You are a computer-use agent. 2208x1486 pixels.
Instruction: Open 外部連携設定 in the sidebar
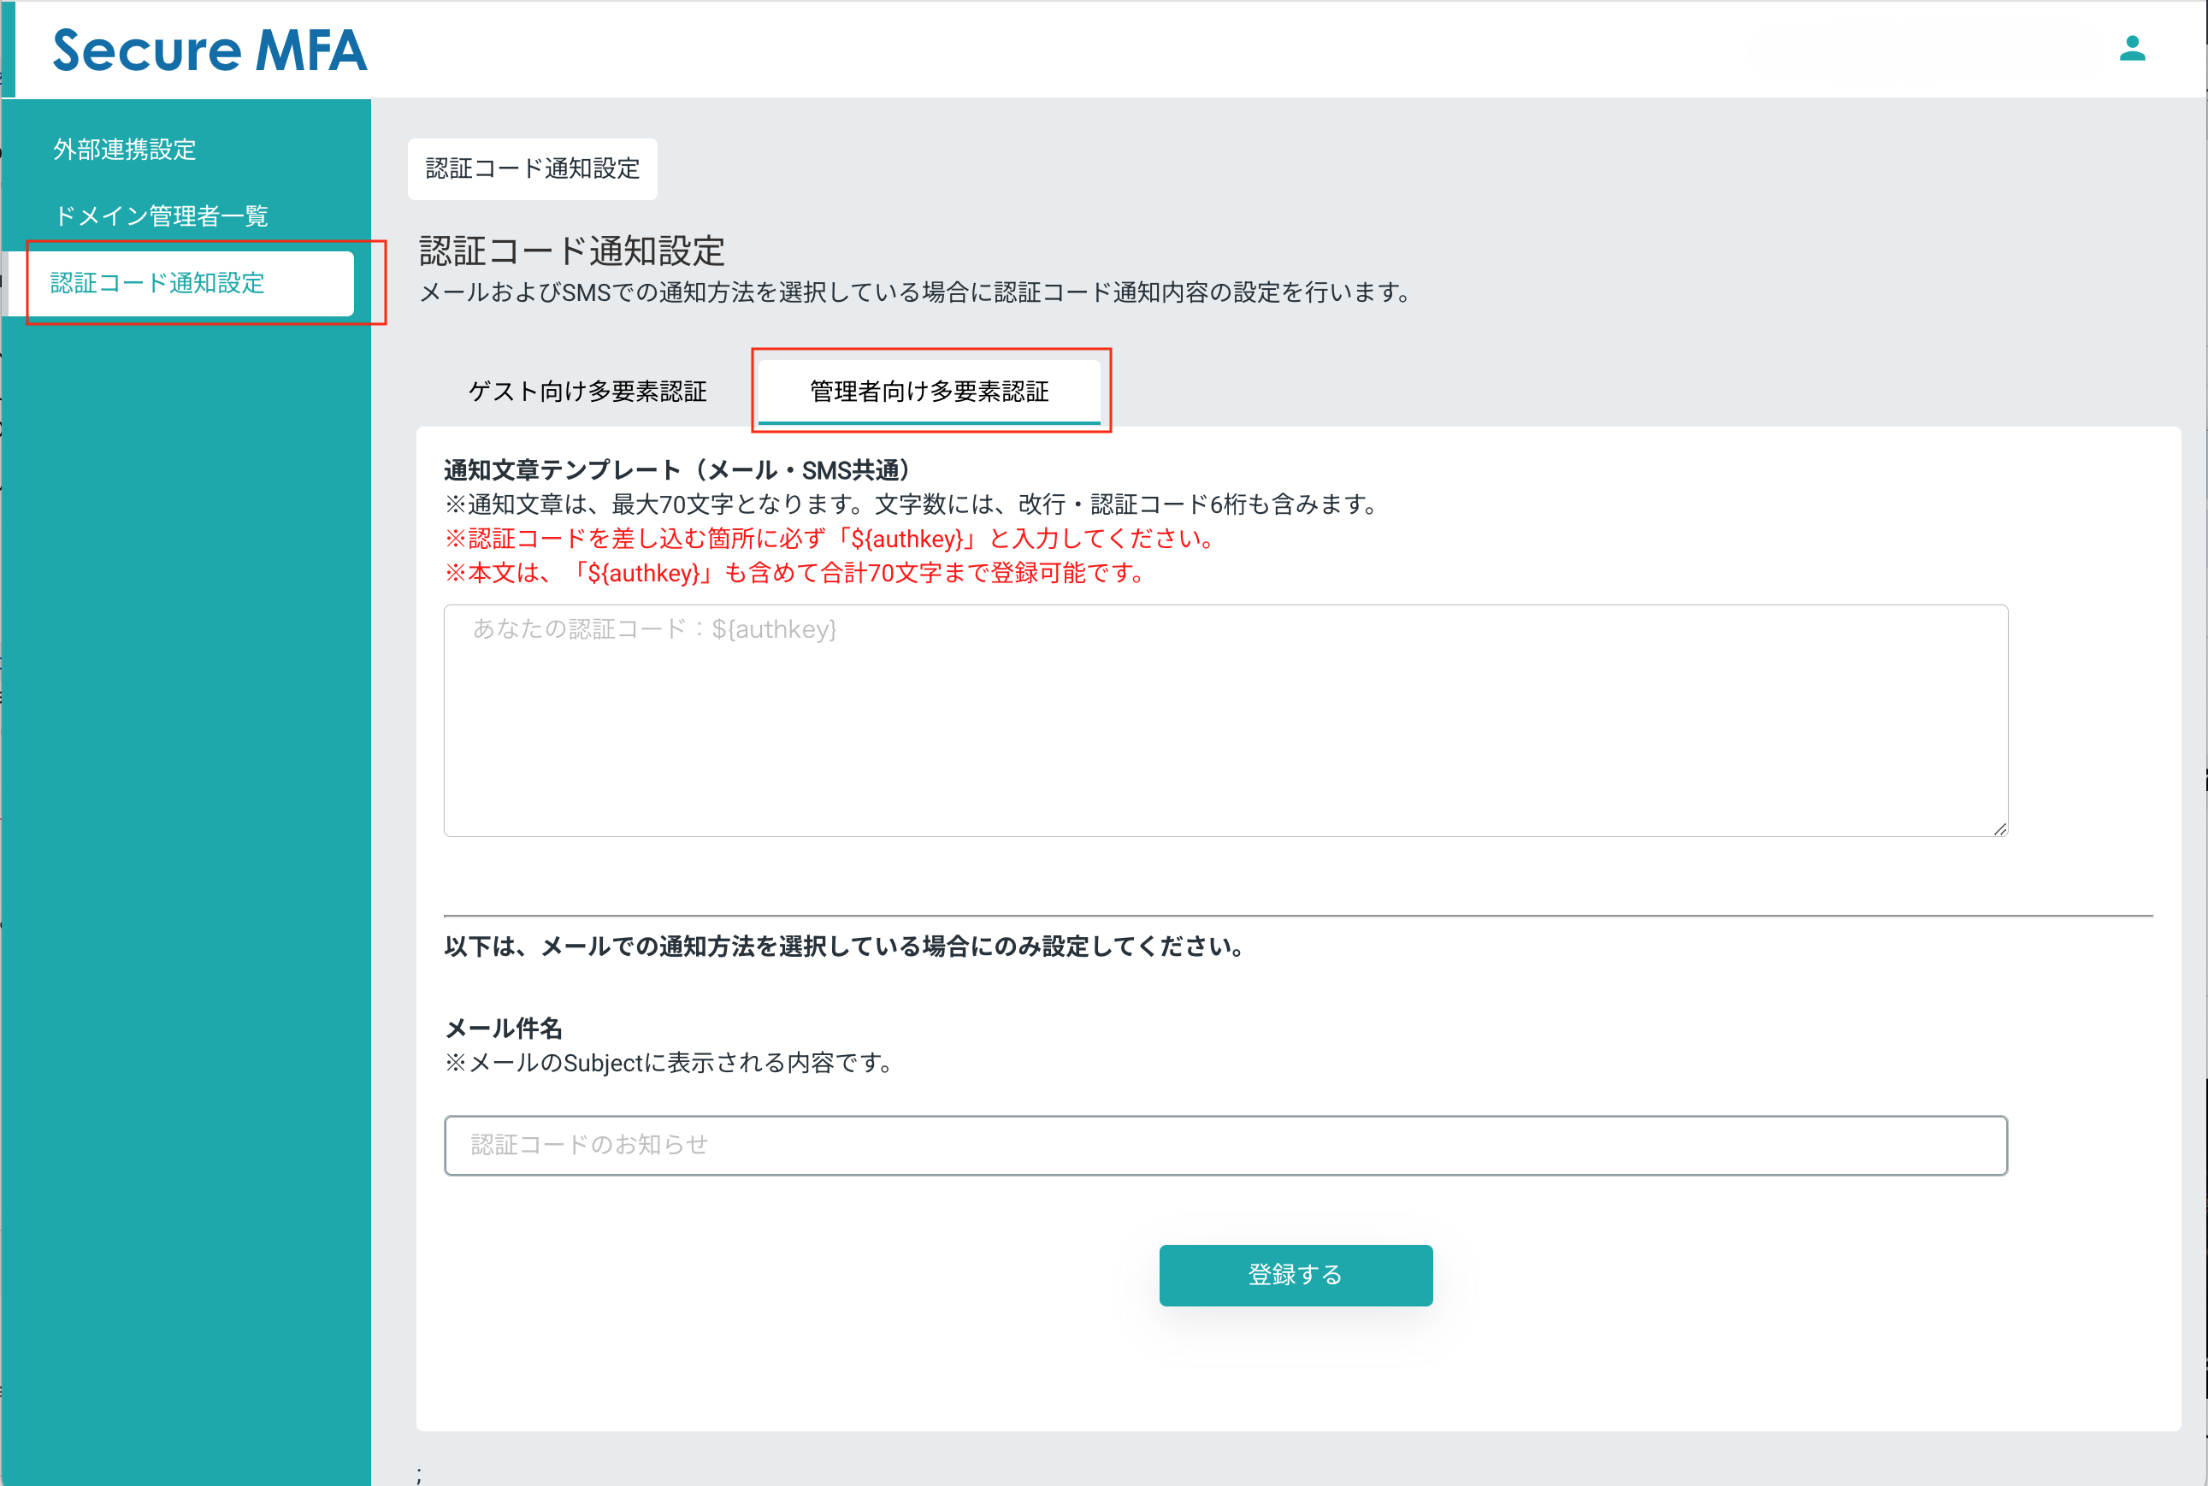tap(124, 150)
